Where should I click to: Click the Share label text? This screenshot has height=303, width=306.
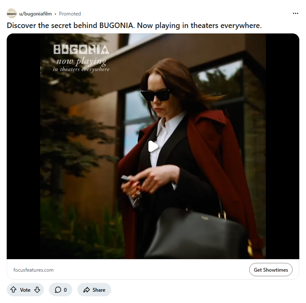[x=99, y=290]
